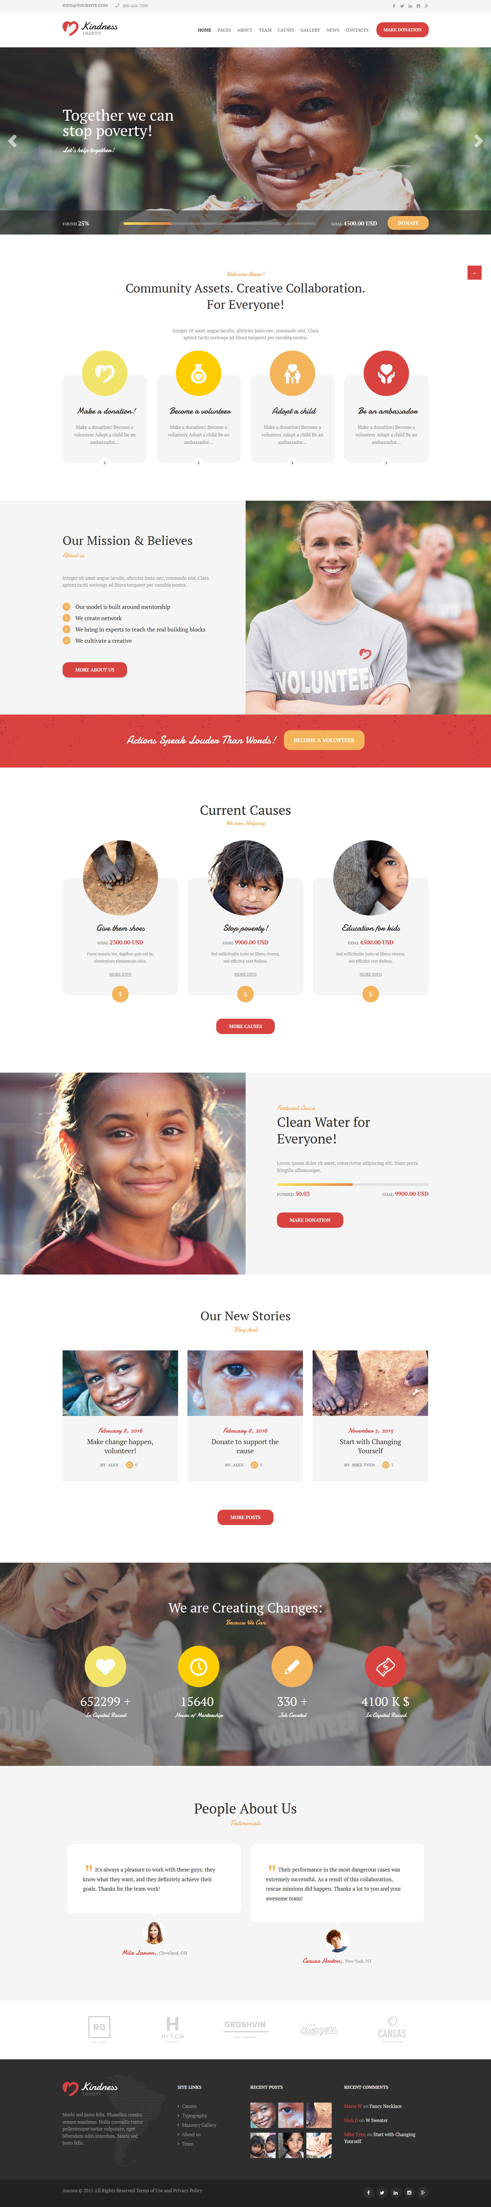Open the Gallery menu item
Viewport: 491px width, 2207px height.
(310, 30)
